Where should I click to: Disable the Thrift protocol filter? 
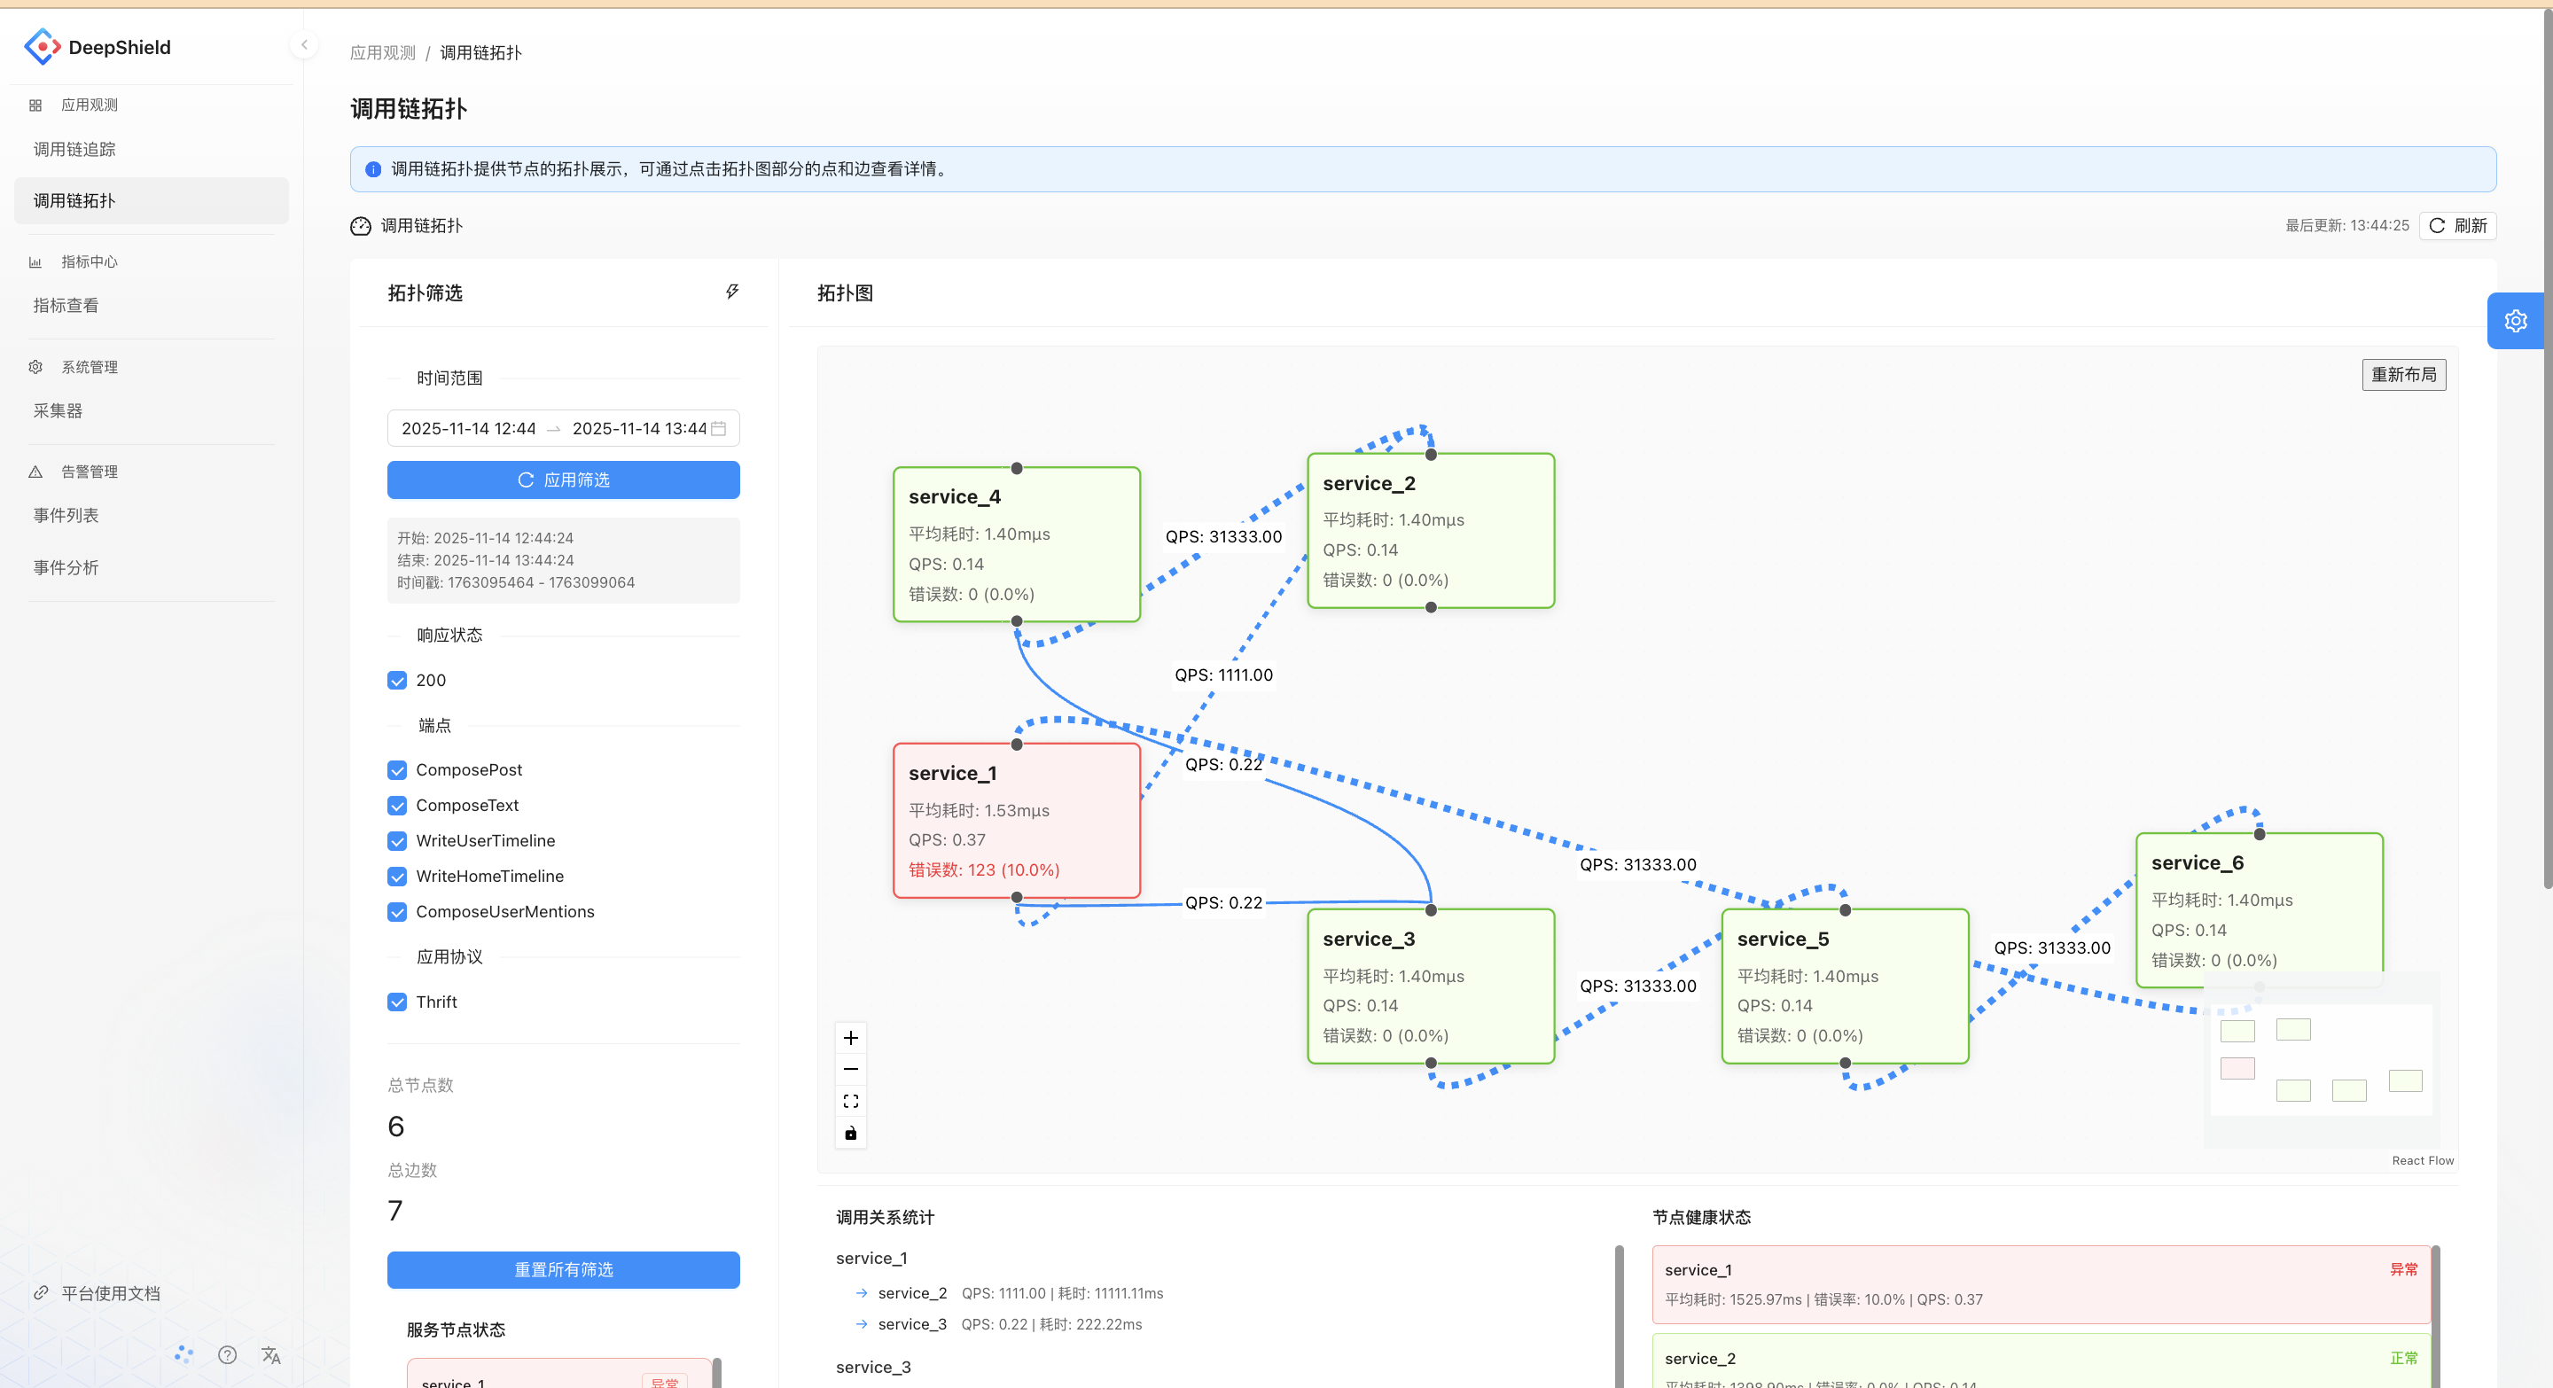[397, 1002]
